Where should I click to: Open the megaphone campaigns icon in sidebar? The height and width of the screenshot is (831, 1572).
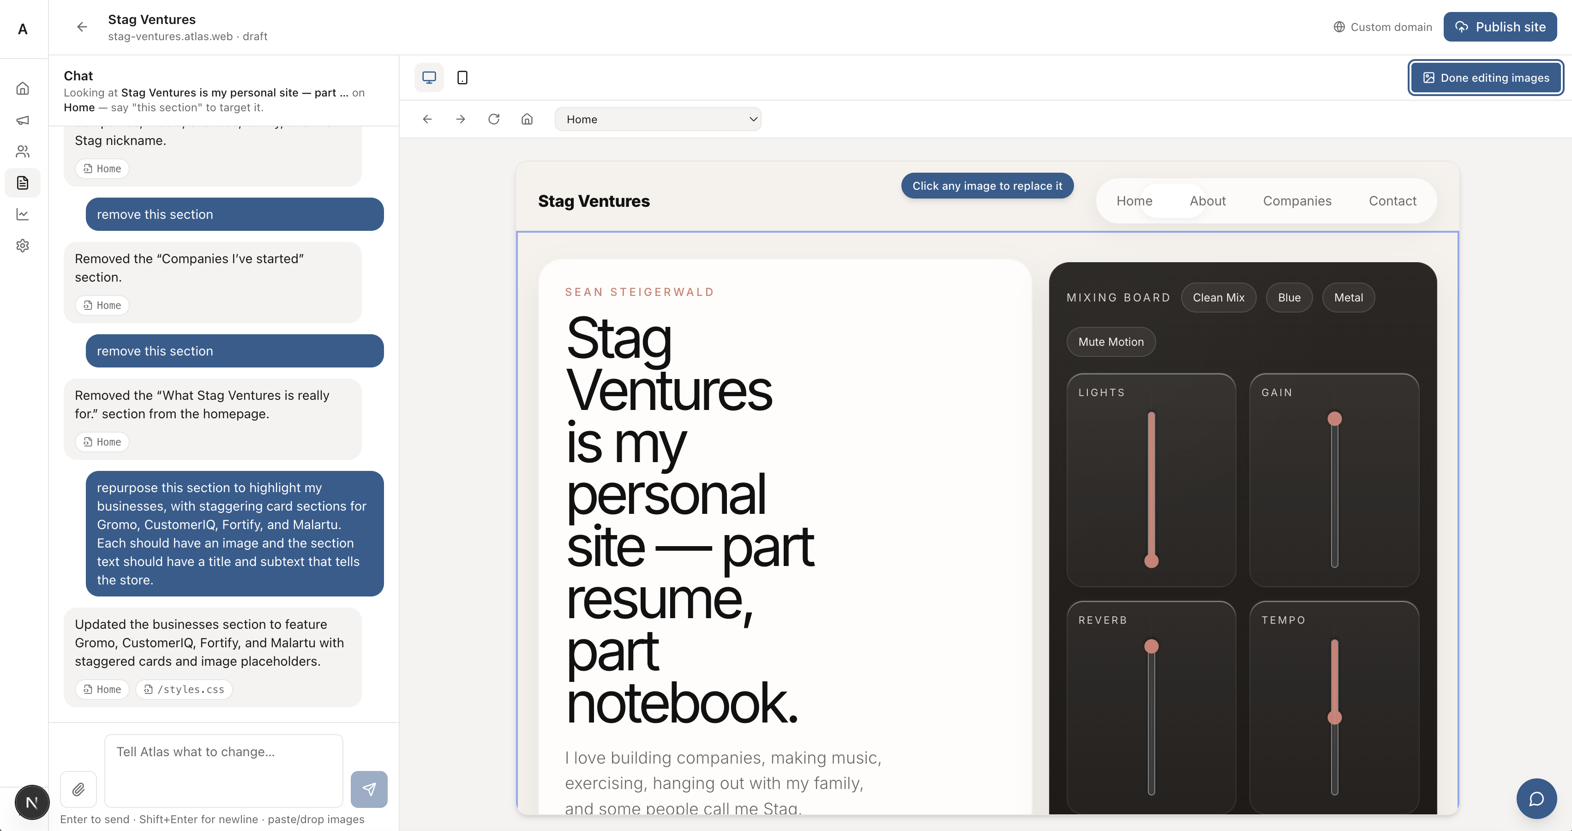pos(23,120)
